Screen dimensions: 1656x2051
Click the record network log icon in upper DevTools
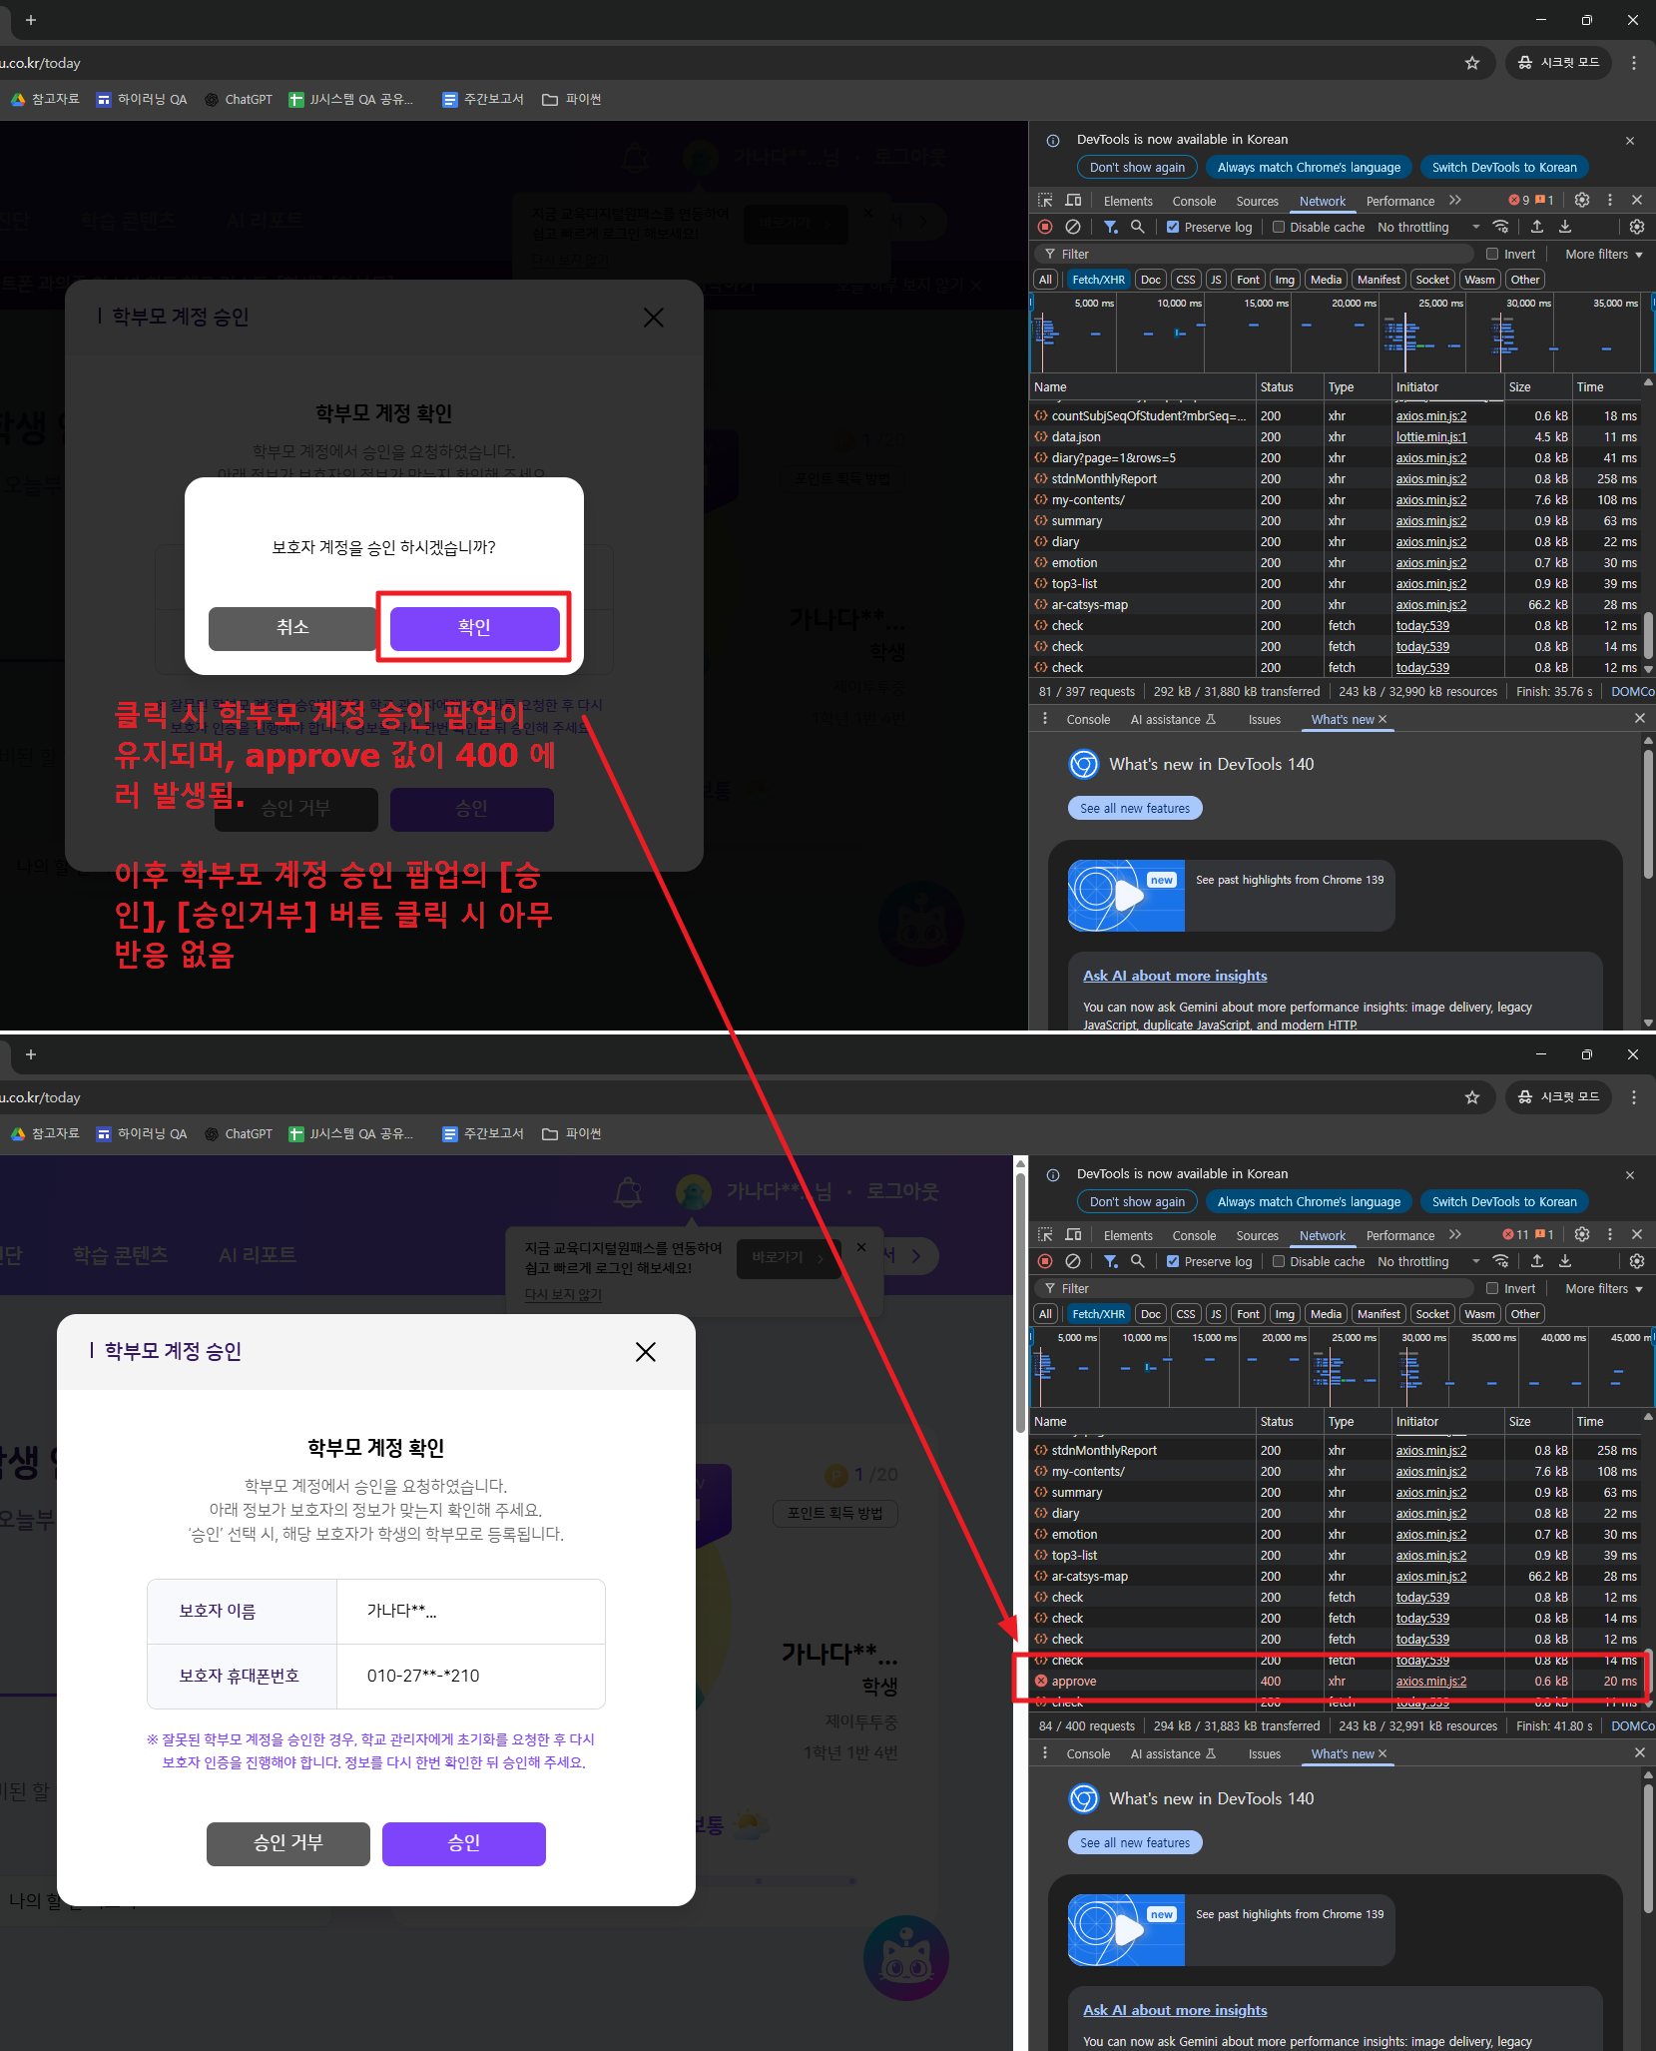click(1045, 227)
